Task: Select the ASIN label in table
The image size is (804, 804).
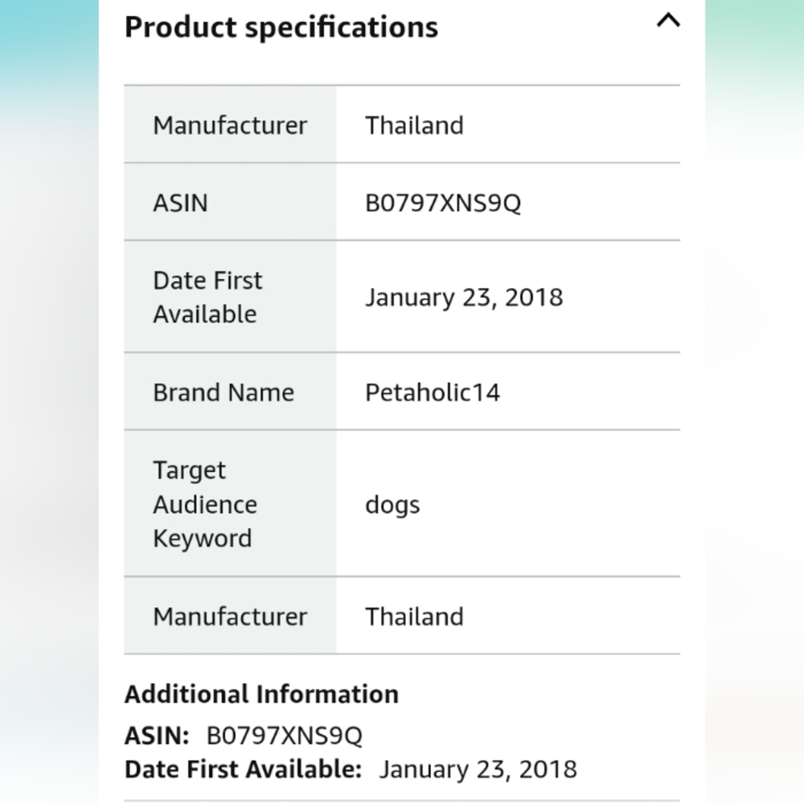Action: [180, 203]
